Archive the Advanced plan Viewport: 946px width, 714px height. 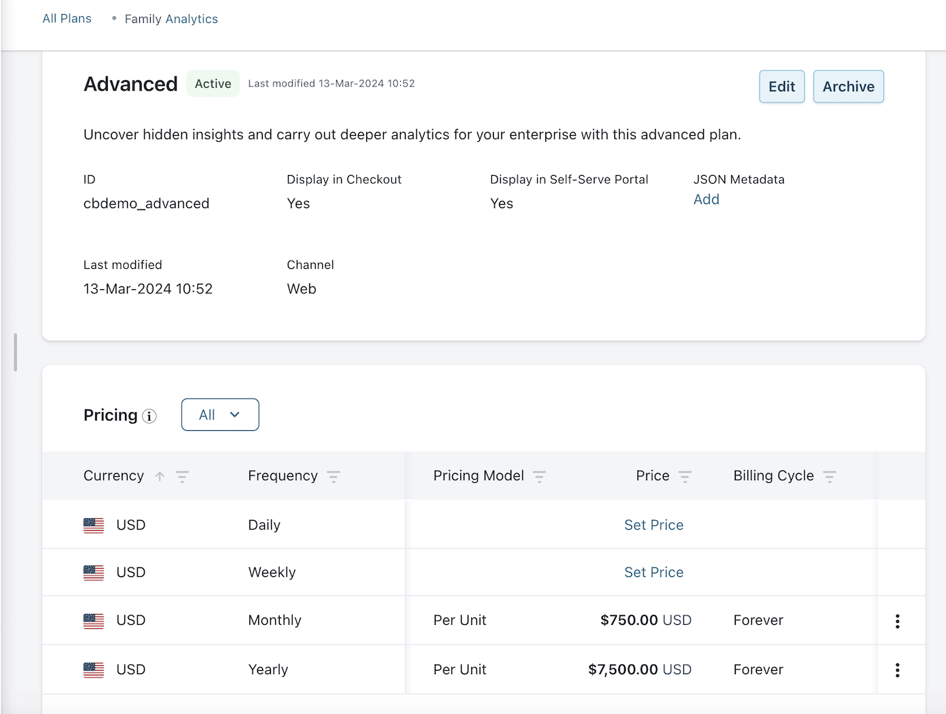(x=848, y=86)
